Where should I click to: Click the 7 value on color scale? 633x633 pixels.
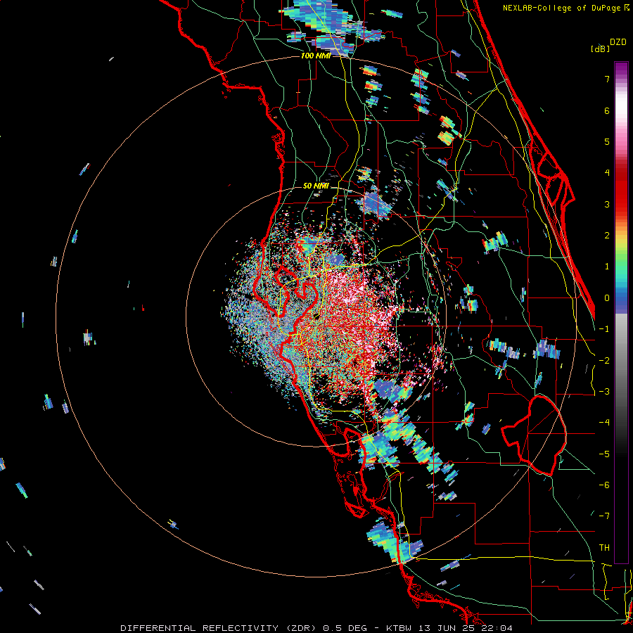pos(607,79)
